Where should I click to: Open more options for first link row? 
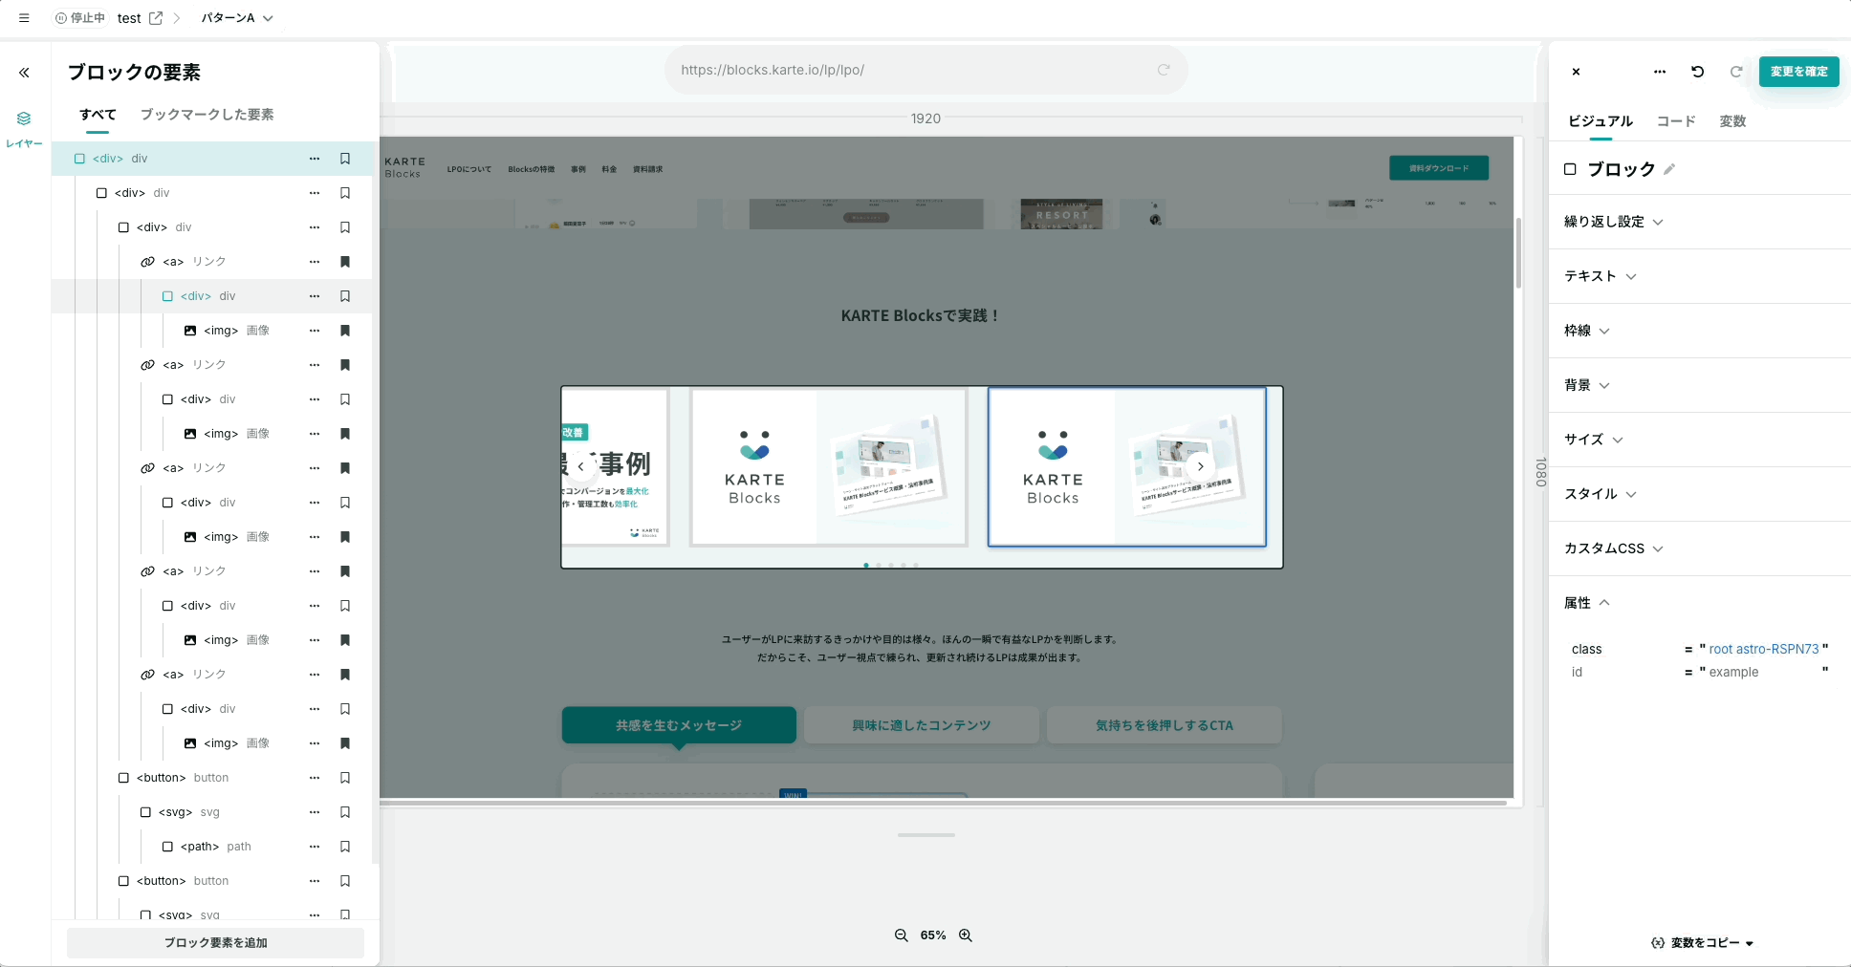(x=315, y=262)
